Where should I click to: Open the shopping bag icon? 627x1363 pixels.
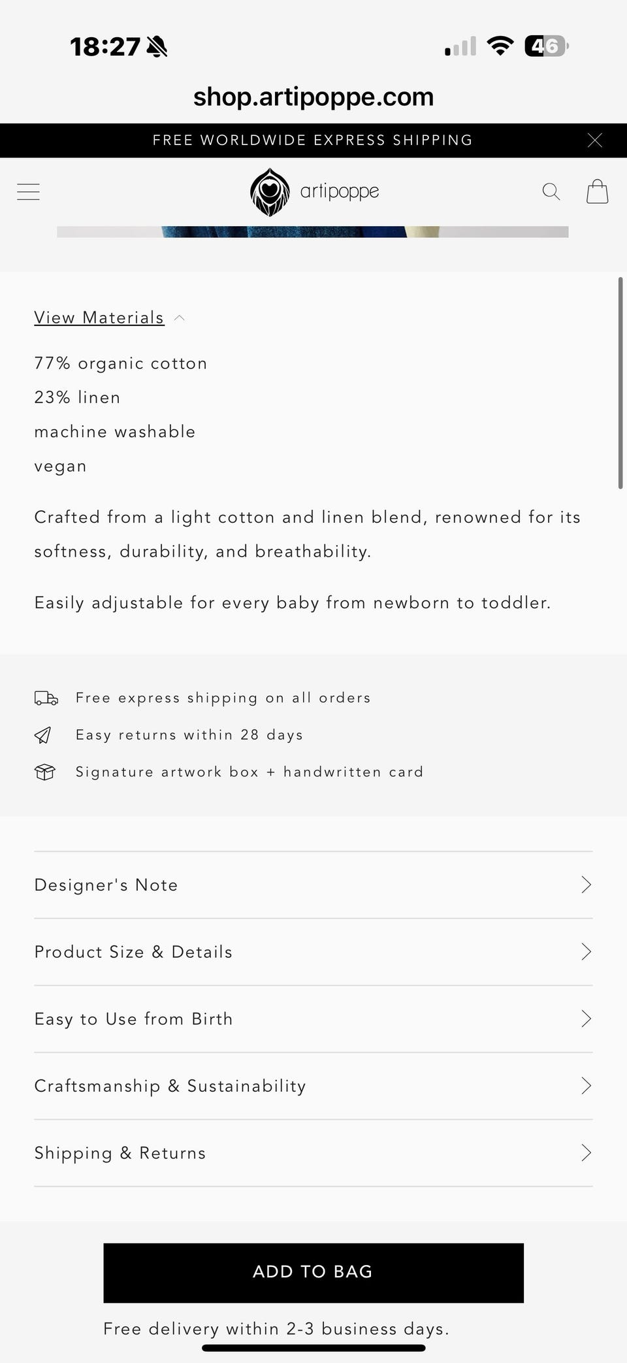pos(597,191)
